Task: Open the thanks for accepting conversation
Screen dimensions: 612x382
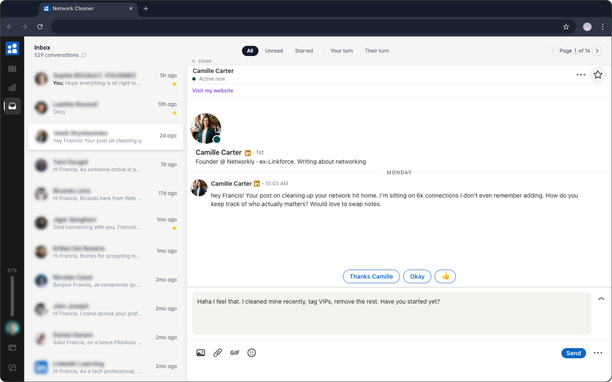Action: 105,252
